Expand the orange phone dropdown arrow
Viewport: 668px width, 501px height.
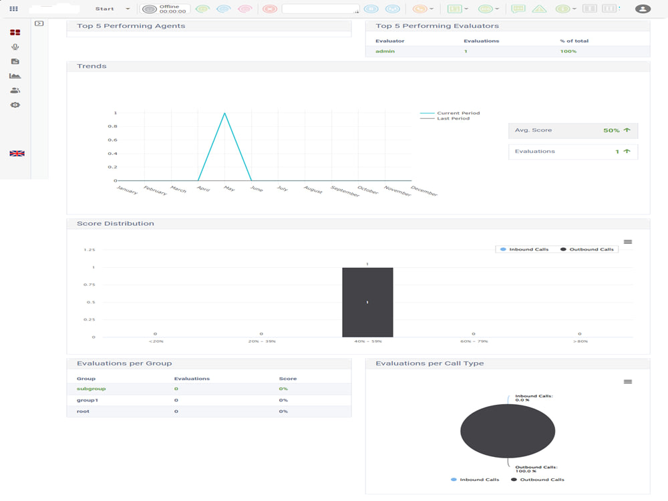pyautogui.click(x=432, y=9)
